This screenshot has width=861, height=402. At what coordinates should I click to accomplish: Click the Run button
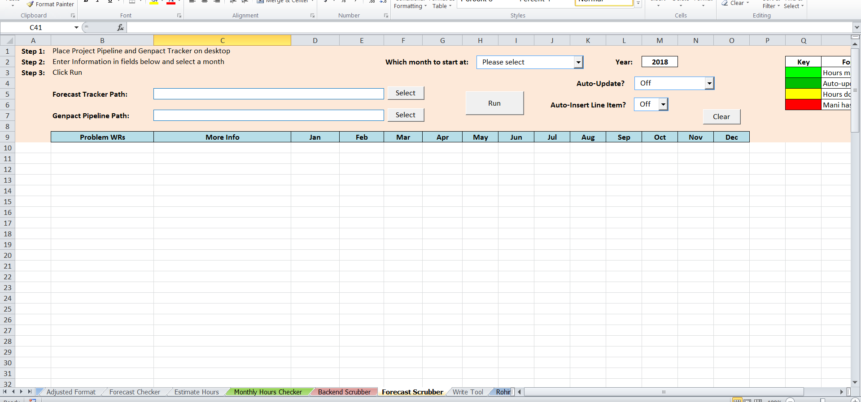[494, 103]
